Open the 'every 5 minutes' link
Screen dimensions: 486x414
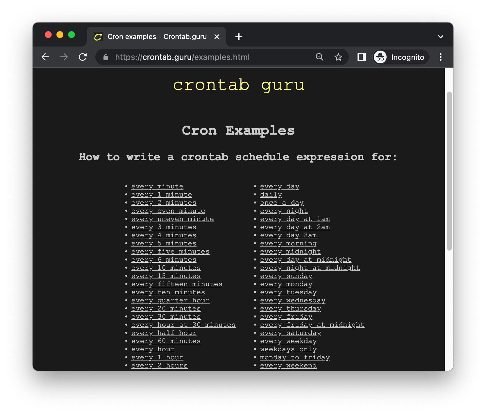coord(164,243)
